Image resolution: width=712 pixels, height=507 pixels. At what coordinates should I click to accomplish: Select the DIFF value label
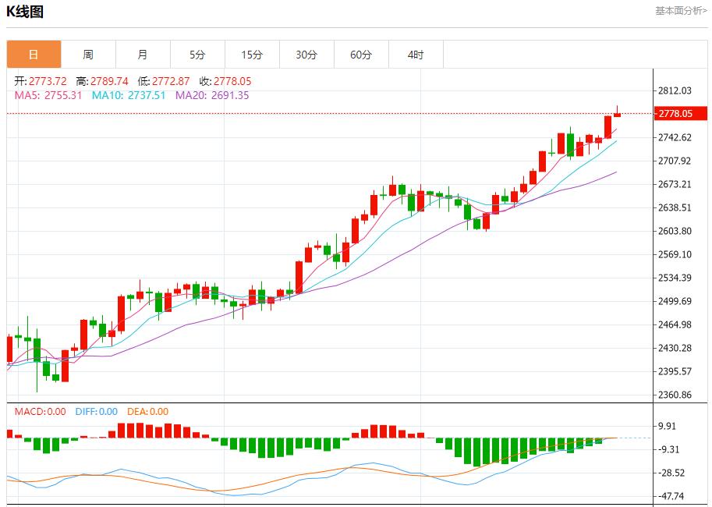(x=97, y=411)
